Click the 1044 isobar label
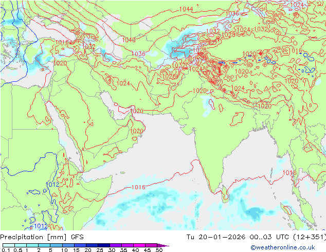 click(x=186, y=9)
